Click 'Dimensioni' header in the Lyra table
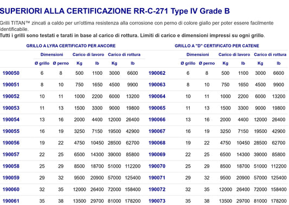The height and width of the screenshot is (205, 289). [x=52, y=55]
